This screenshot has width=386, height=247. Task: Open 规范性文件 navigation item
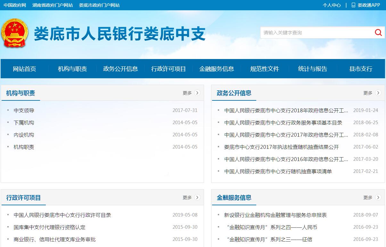point(265,69)
